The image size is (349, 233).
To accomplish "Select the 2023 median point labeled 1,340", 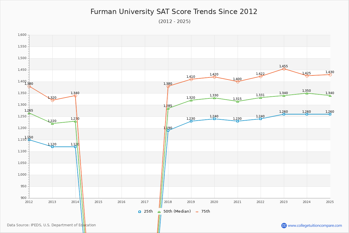I will (x=284, y=96).
